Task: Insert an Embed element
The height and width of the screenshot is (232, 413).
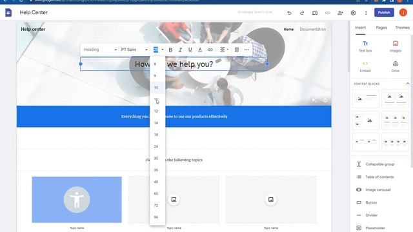Action: click(x=365, y=67)
